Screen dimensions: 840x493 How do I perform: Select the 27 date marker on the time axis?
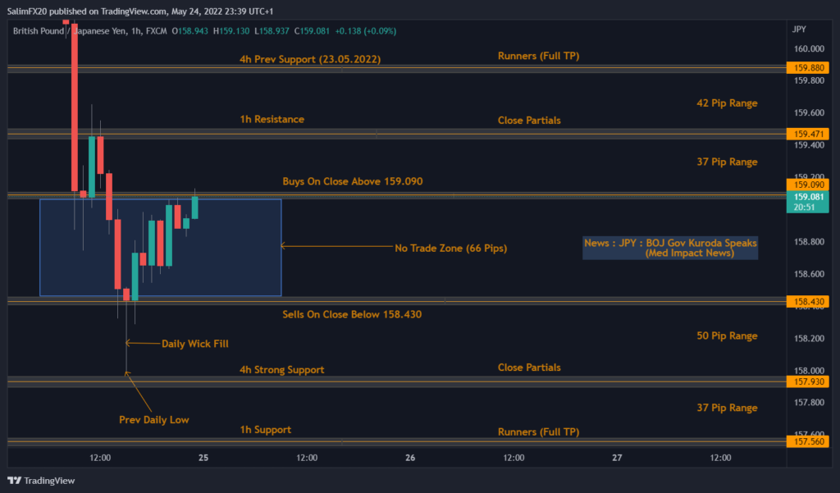pyautogui.click(x=617, y=457)
